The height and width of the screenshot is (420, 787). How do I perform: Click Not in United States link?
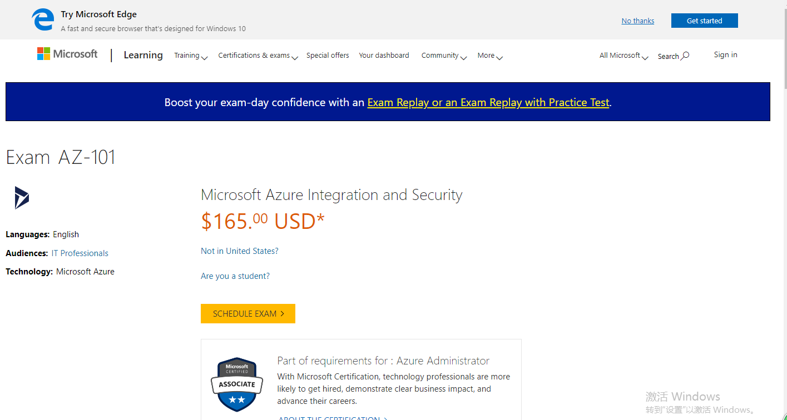(240, 251)
